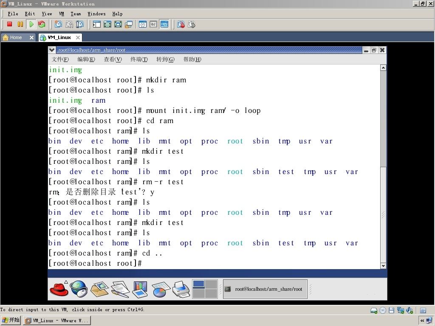
Task: Open the terminal 查看(V) menu
Action: click(113, 59)
